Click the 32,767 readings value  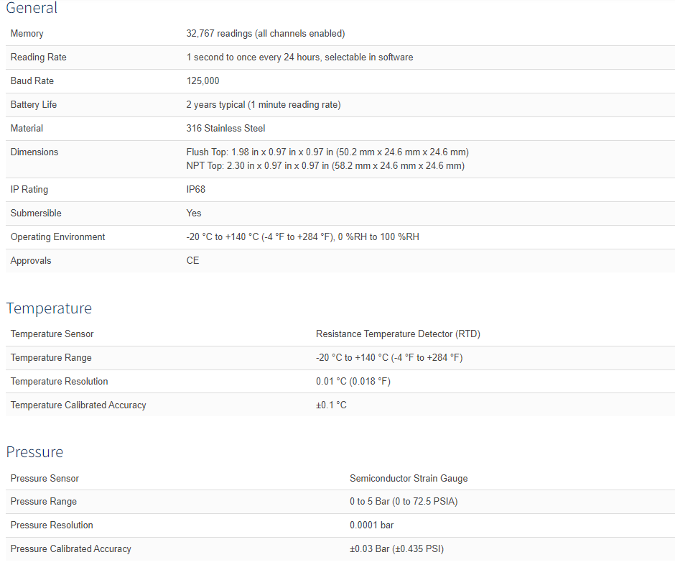[266, 34]
